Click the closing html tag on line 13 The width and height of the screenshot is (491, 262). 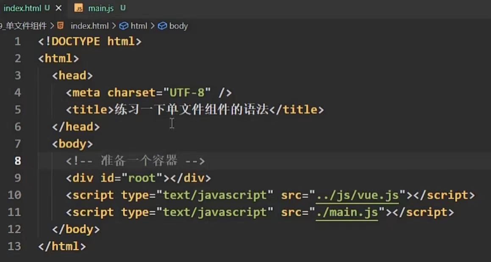tap(62, 246)
